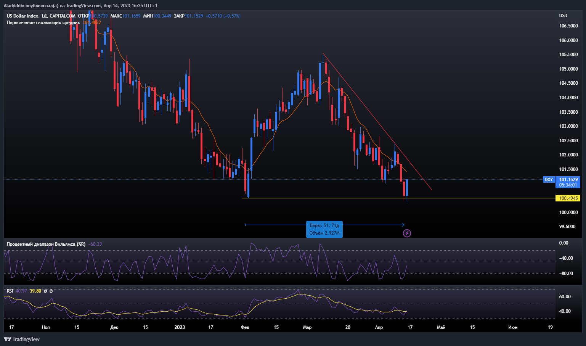Select the Июн time axis label
Image resolution: width=586 pixels, height=346 pixels.
pos(513,327)
